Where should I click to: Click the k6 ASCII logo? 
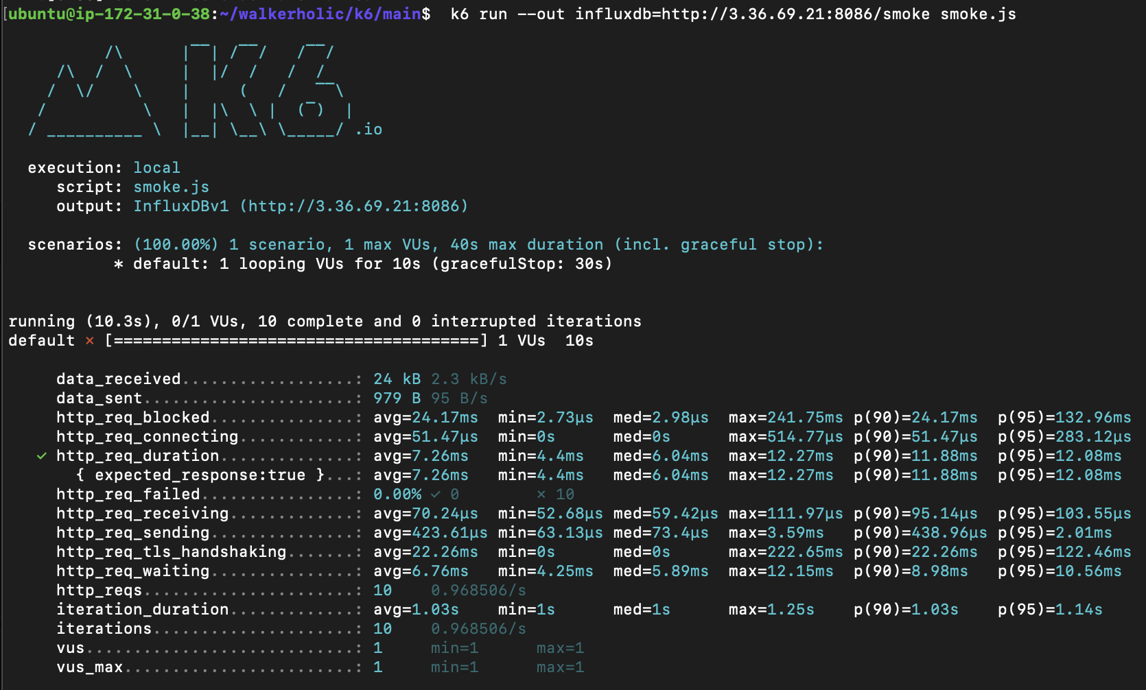click(191, 89)
